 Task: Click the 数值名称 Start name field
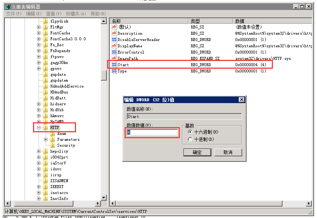click(x=184, y=116)
